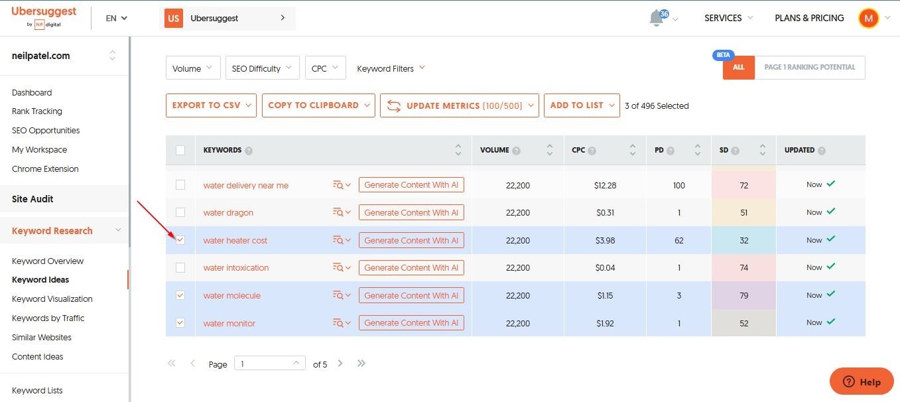
Task: Click the Help button
Action: click(862, 381)
